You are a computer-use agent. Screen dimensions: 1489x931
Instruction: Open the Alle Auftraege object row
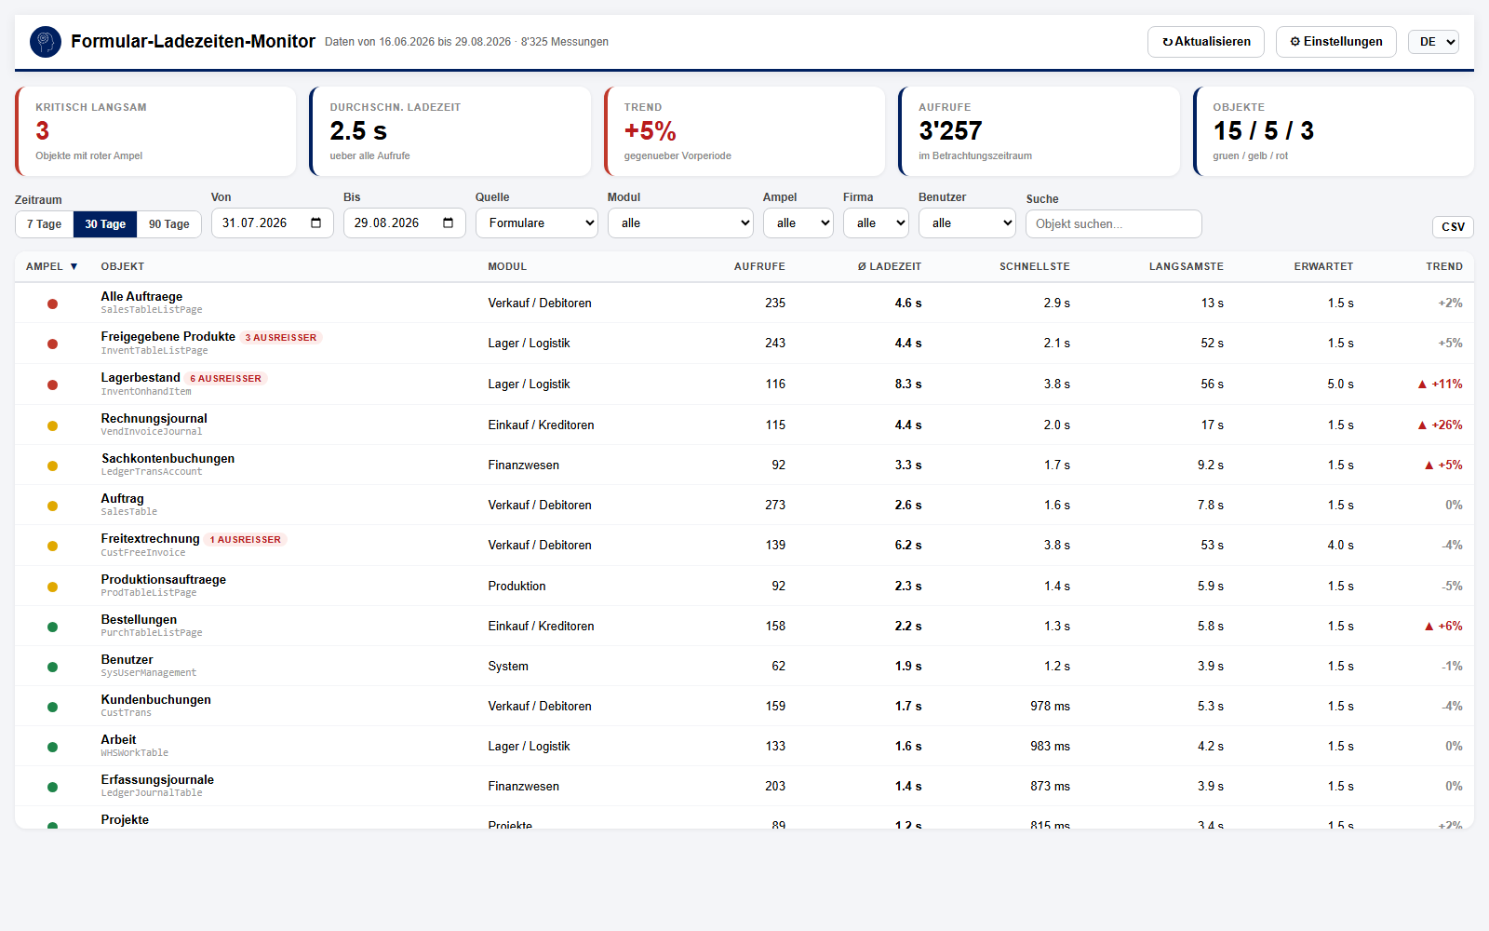tap(744, 304)
